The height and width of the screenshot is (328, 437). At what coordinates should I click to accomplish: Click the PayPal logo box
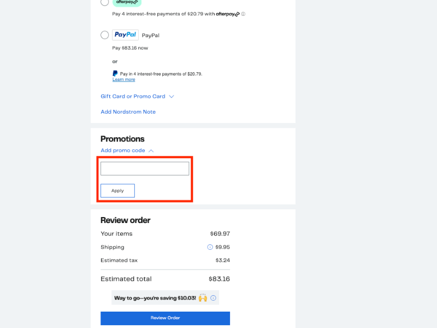[x=125, y=35]
